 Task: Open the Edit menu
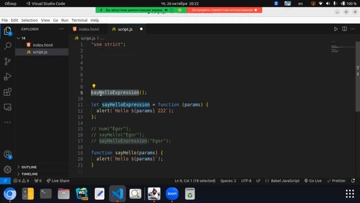pos(15,20)
